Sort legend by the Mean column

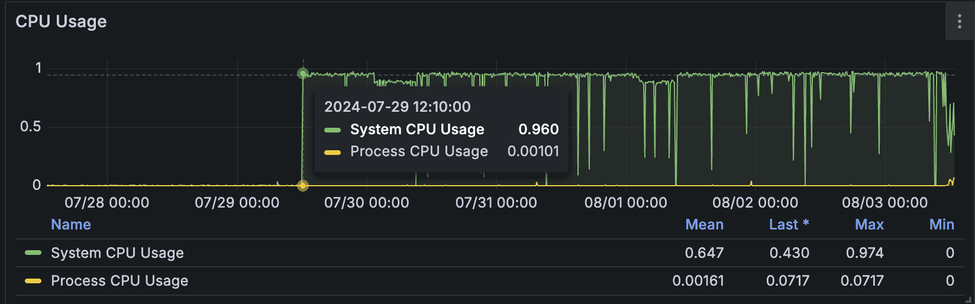click(x=704, y=225)
